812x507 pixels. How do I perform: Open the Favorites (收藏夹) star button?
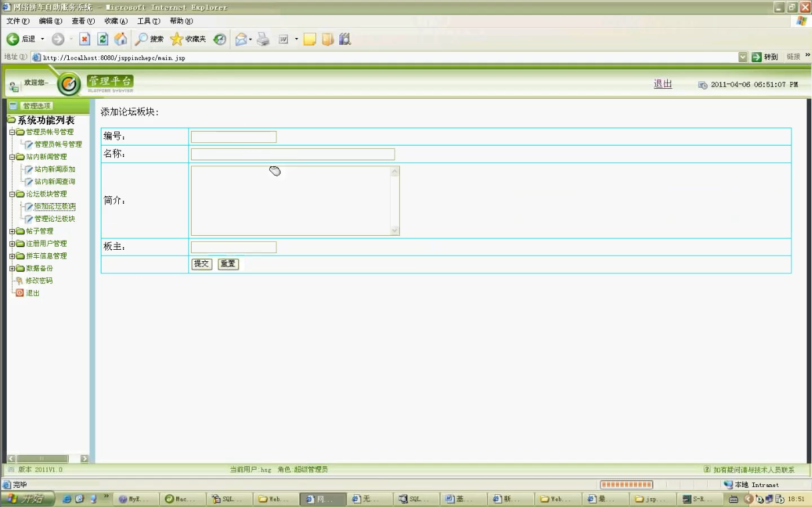(x=188, y=39)
